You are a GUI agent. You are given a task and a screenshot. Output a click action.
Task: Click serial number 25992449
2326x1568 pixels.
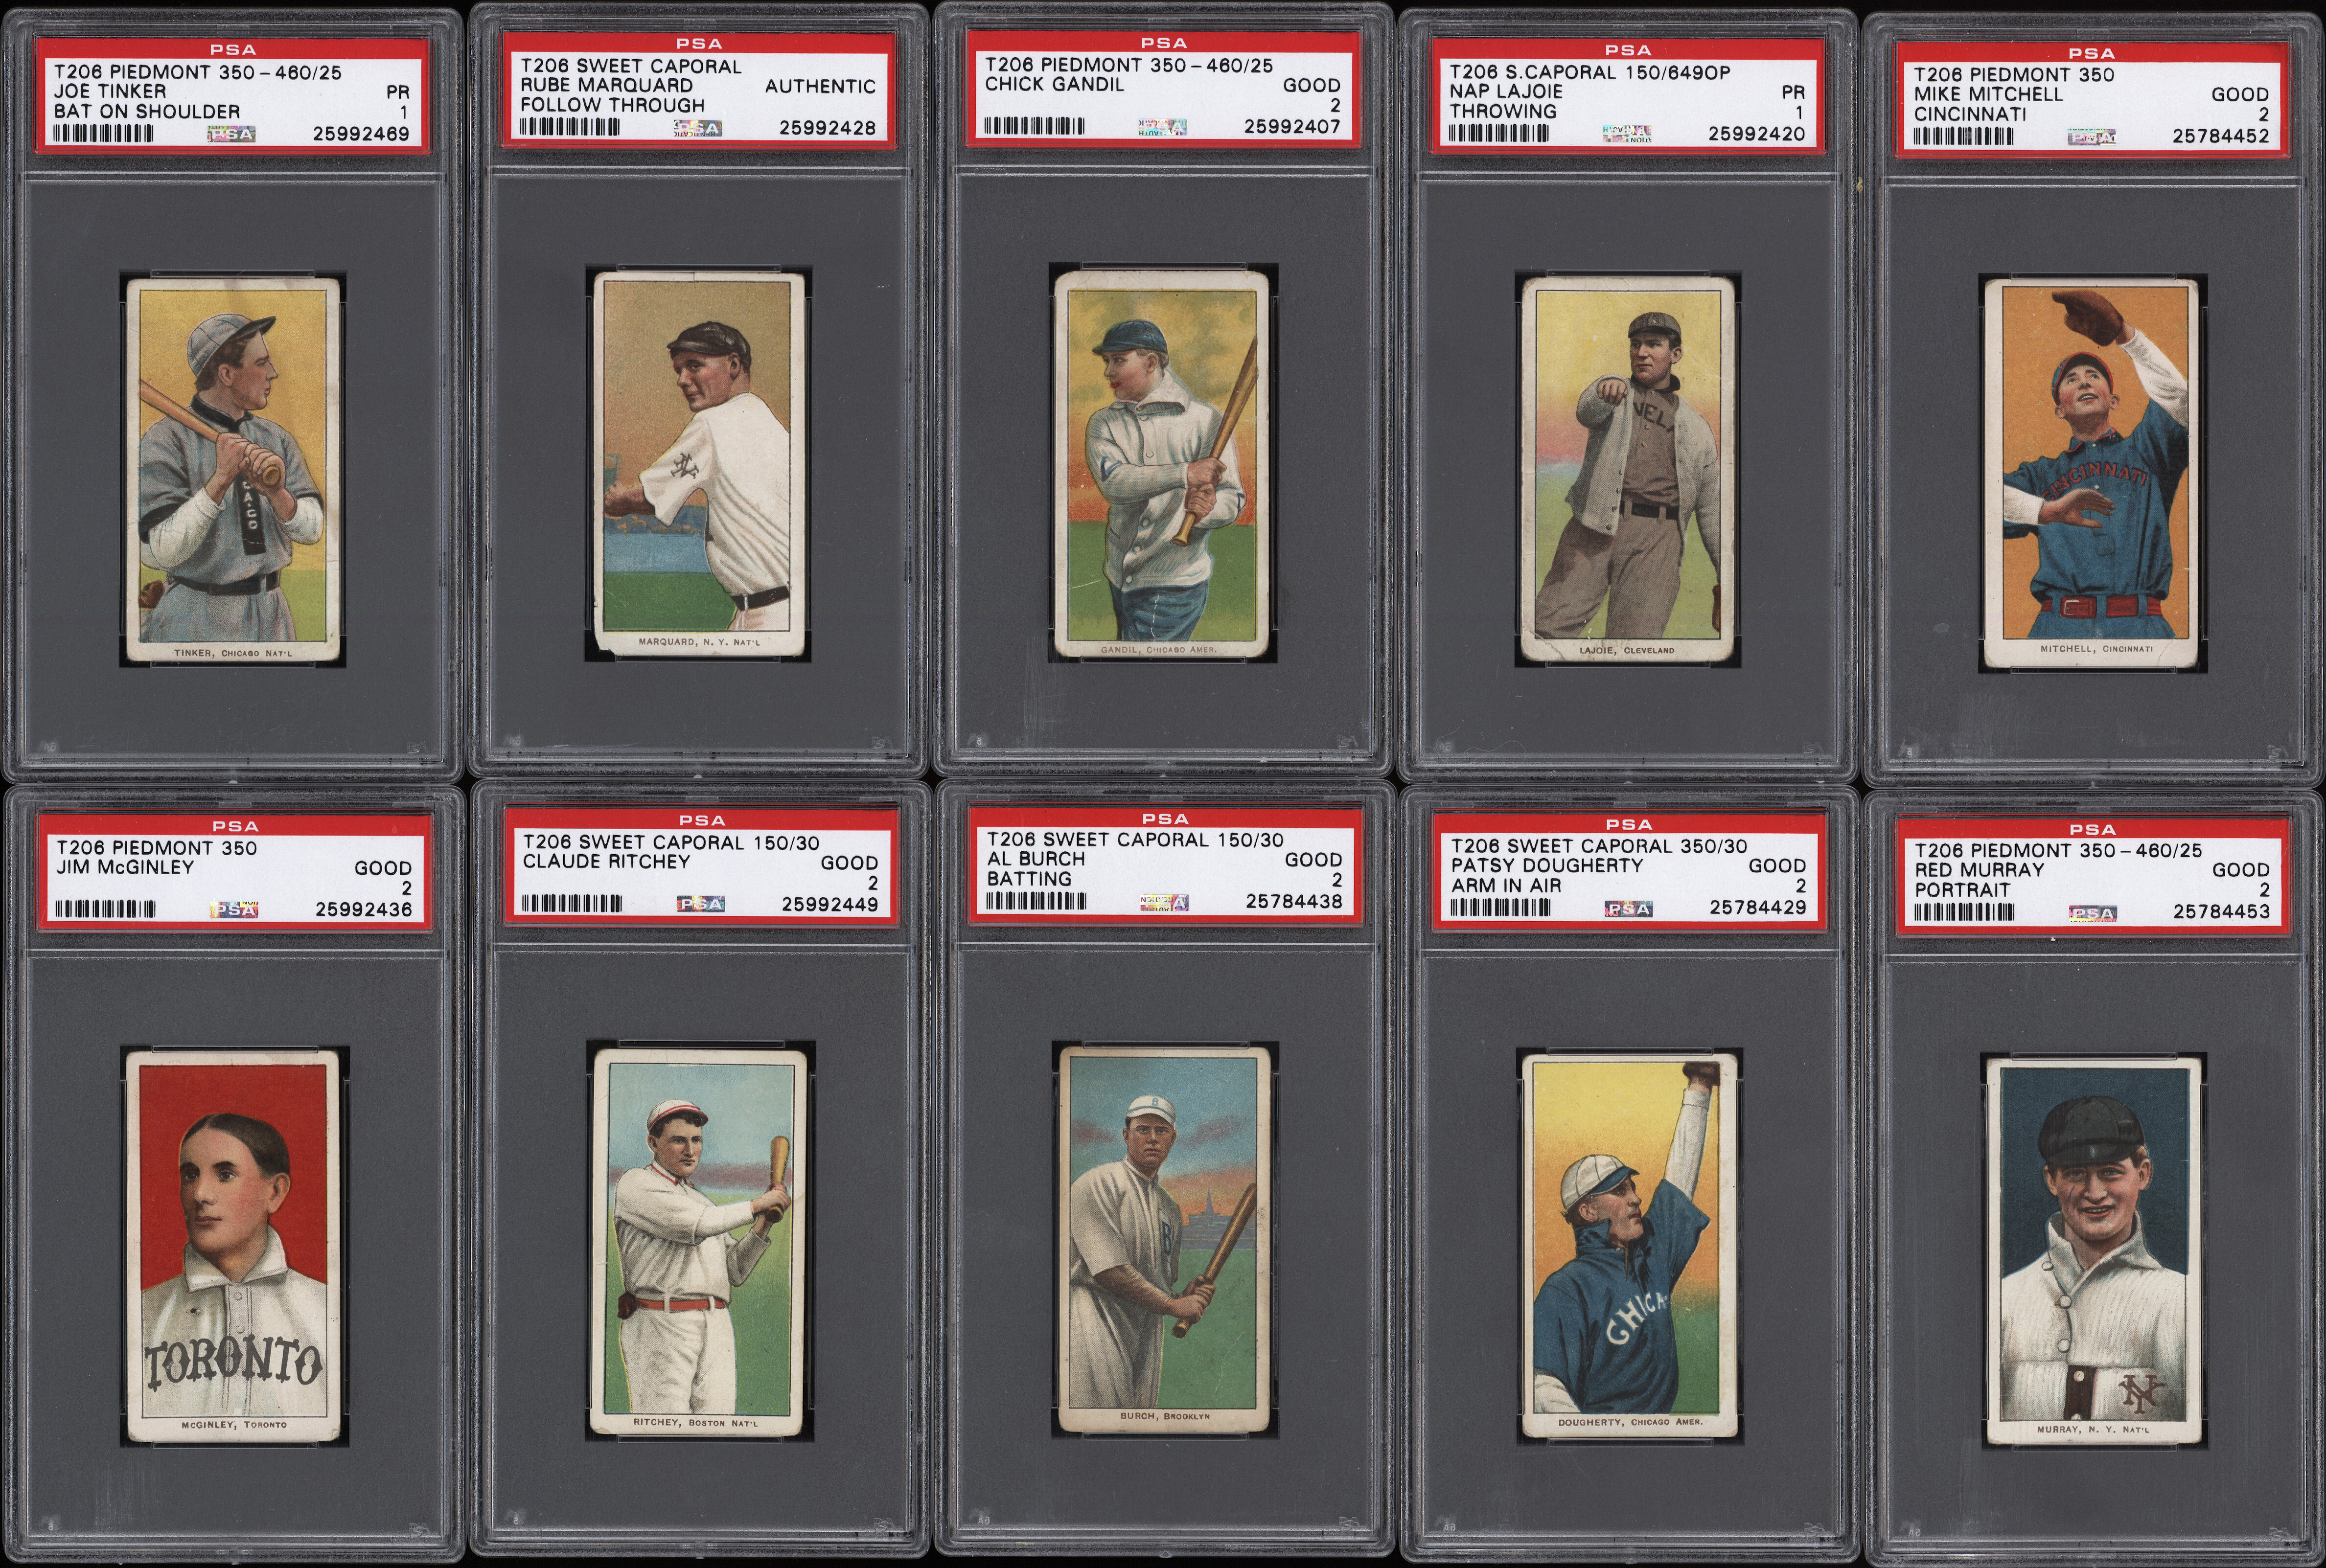(x=829, y=905)
